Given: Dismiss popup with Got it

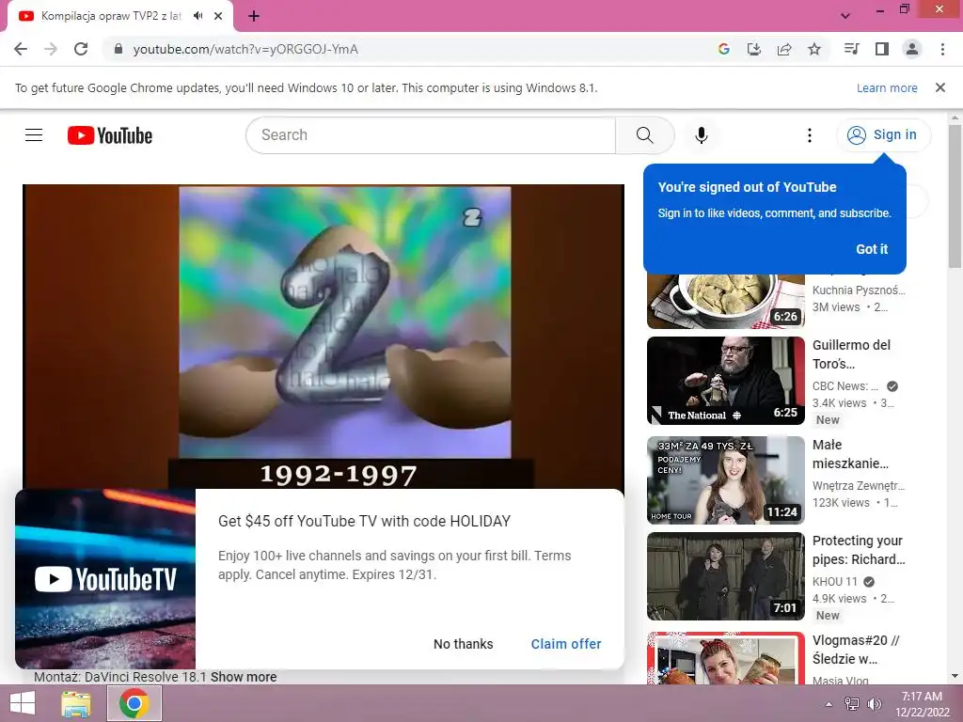Looking at the screenshot, I should click(x=872, y=249).
